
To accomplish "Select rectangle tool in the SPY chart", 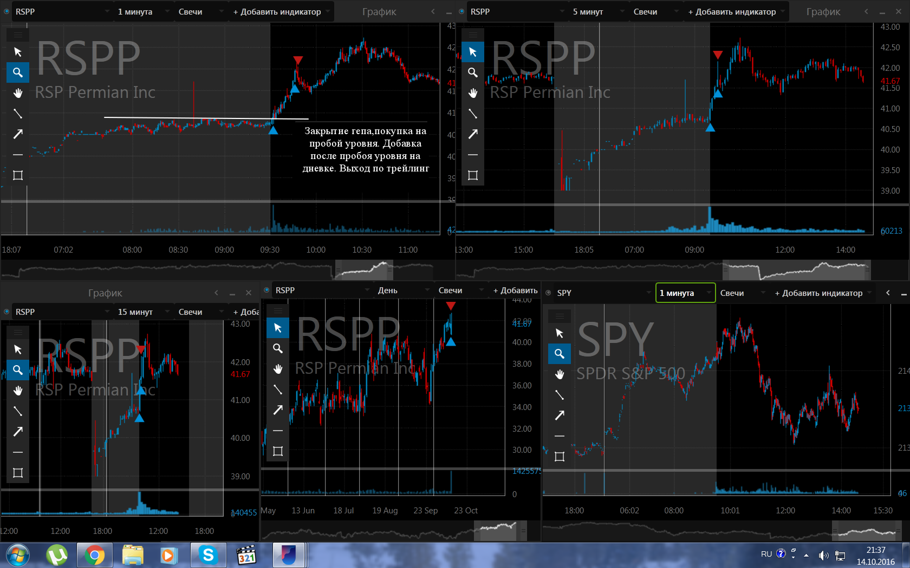I will coord(560,457).
